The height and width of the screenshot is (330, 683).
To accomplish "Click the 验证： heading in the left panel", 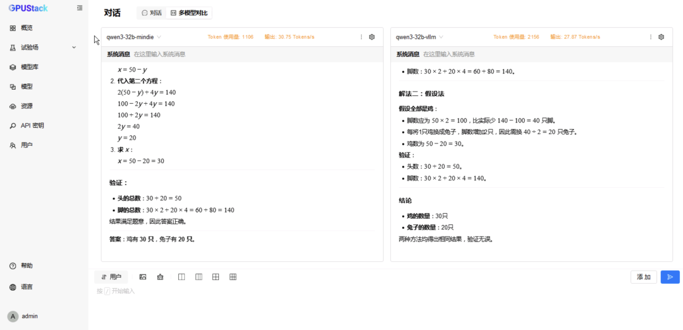I will tap(118, 183).
